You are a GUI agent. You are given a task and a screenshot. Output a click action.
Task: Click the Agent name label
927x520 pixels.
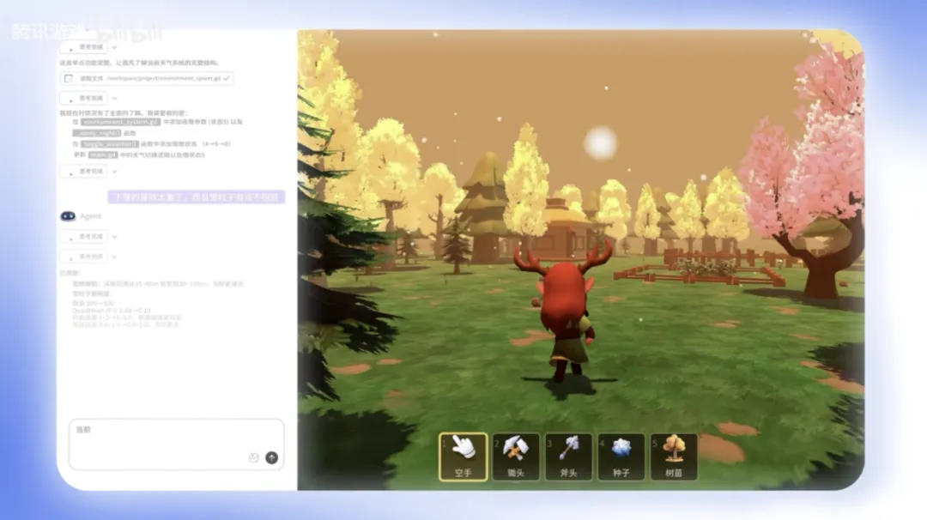[90, 216]
